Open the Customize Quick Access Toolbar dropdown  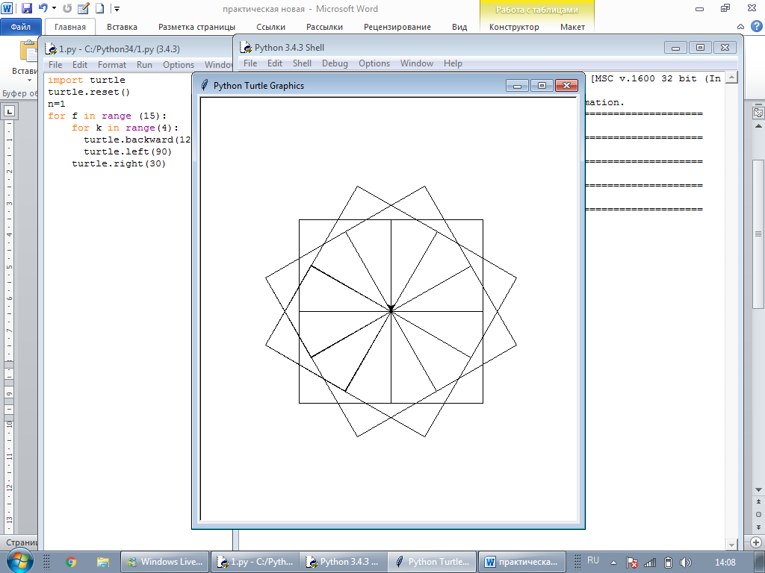(x=117, y=8)
